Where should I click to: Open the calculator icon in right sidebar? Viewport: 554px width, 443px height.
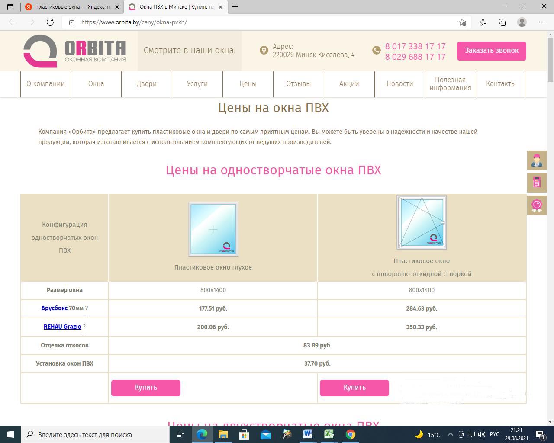[537, 183]
